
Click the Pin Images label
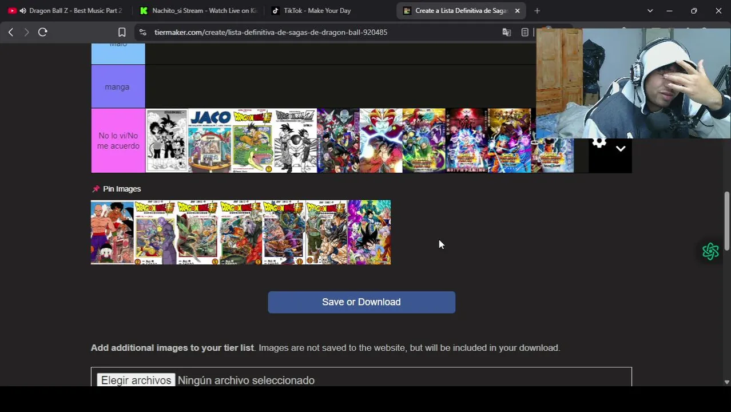[122, 189]
